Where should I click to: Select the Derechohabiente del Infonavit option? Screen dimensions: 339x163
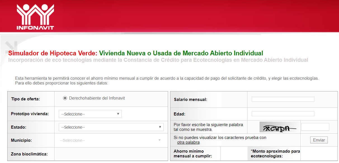tap(65, 98)
